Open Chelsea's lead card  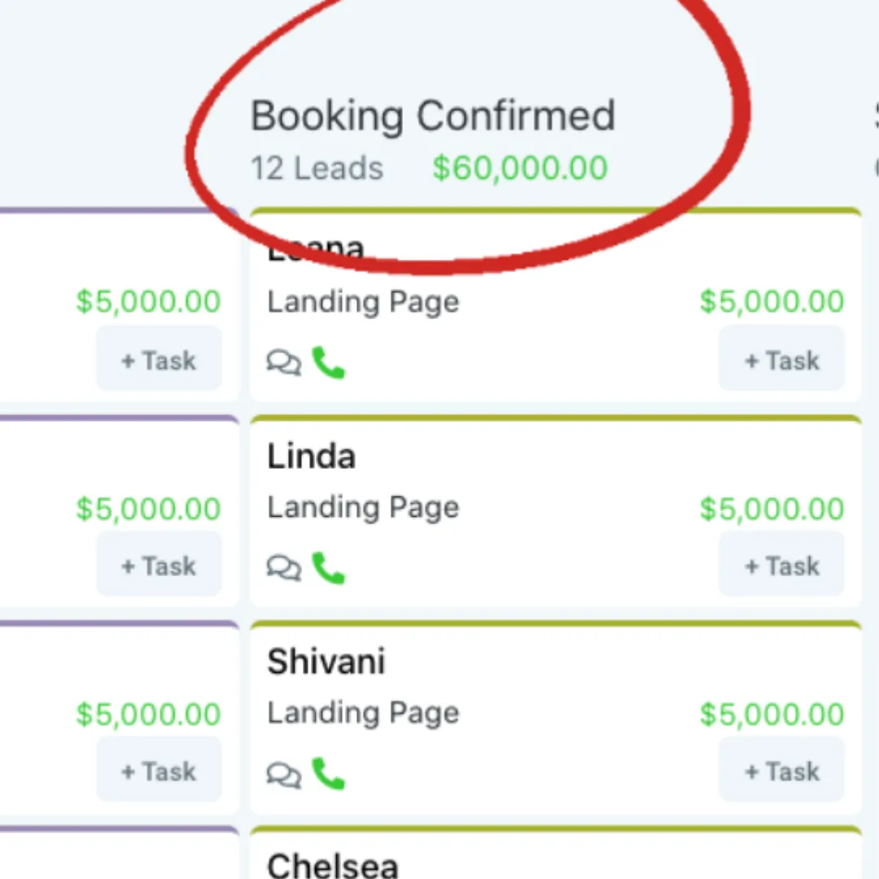pos(332,865)
